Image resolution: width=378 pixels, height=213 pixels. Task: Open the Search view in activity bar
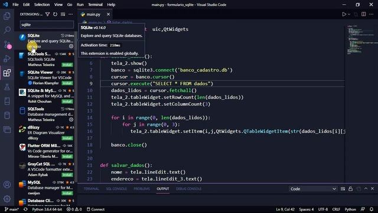click(7, 30)
